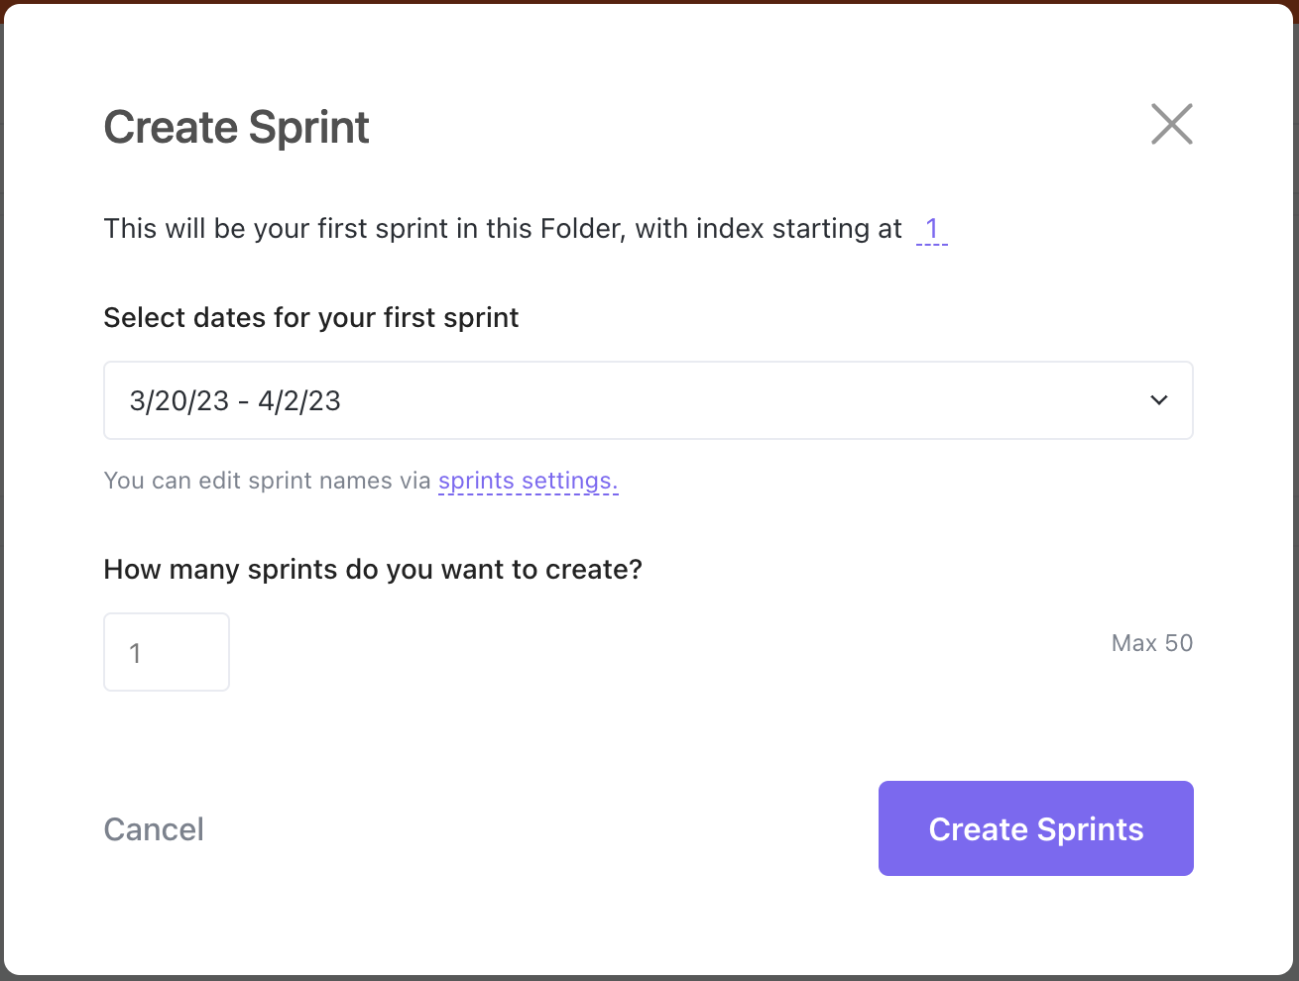Confirm creation with Create Sprints
Viewport: 1299px width, 981px height.
pos(1035,828)
